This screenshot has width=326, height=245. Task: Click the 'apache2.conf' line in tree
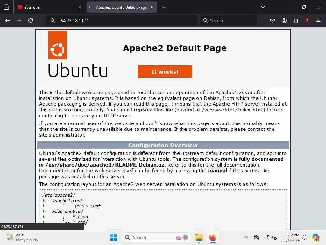coord(67,200)
